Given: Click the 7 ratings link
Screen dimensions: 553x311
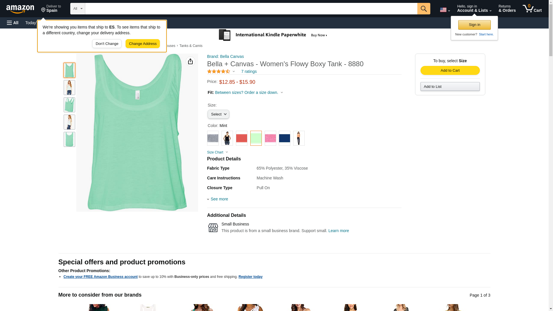Looking at the screenshot, I should (249, 71).
